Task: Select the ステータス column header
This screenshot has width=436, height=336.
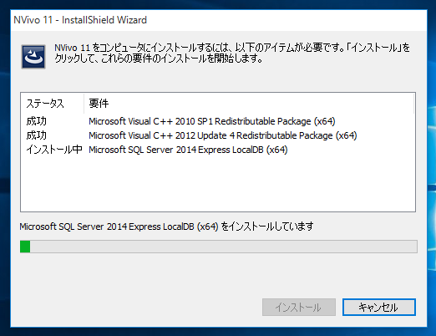Action: 52,104
